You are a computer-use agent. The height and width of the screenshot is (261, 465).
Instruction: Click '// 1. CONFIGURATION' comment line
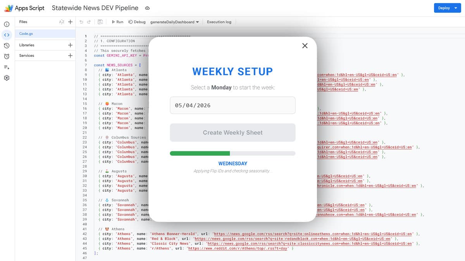[x=115, y=41]
